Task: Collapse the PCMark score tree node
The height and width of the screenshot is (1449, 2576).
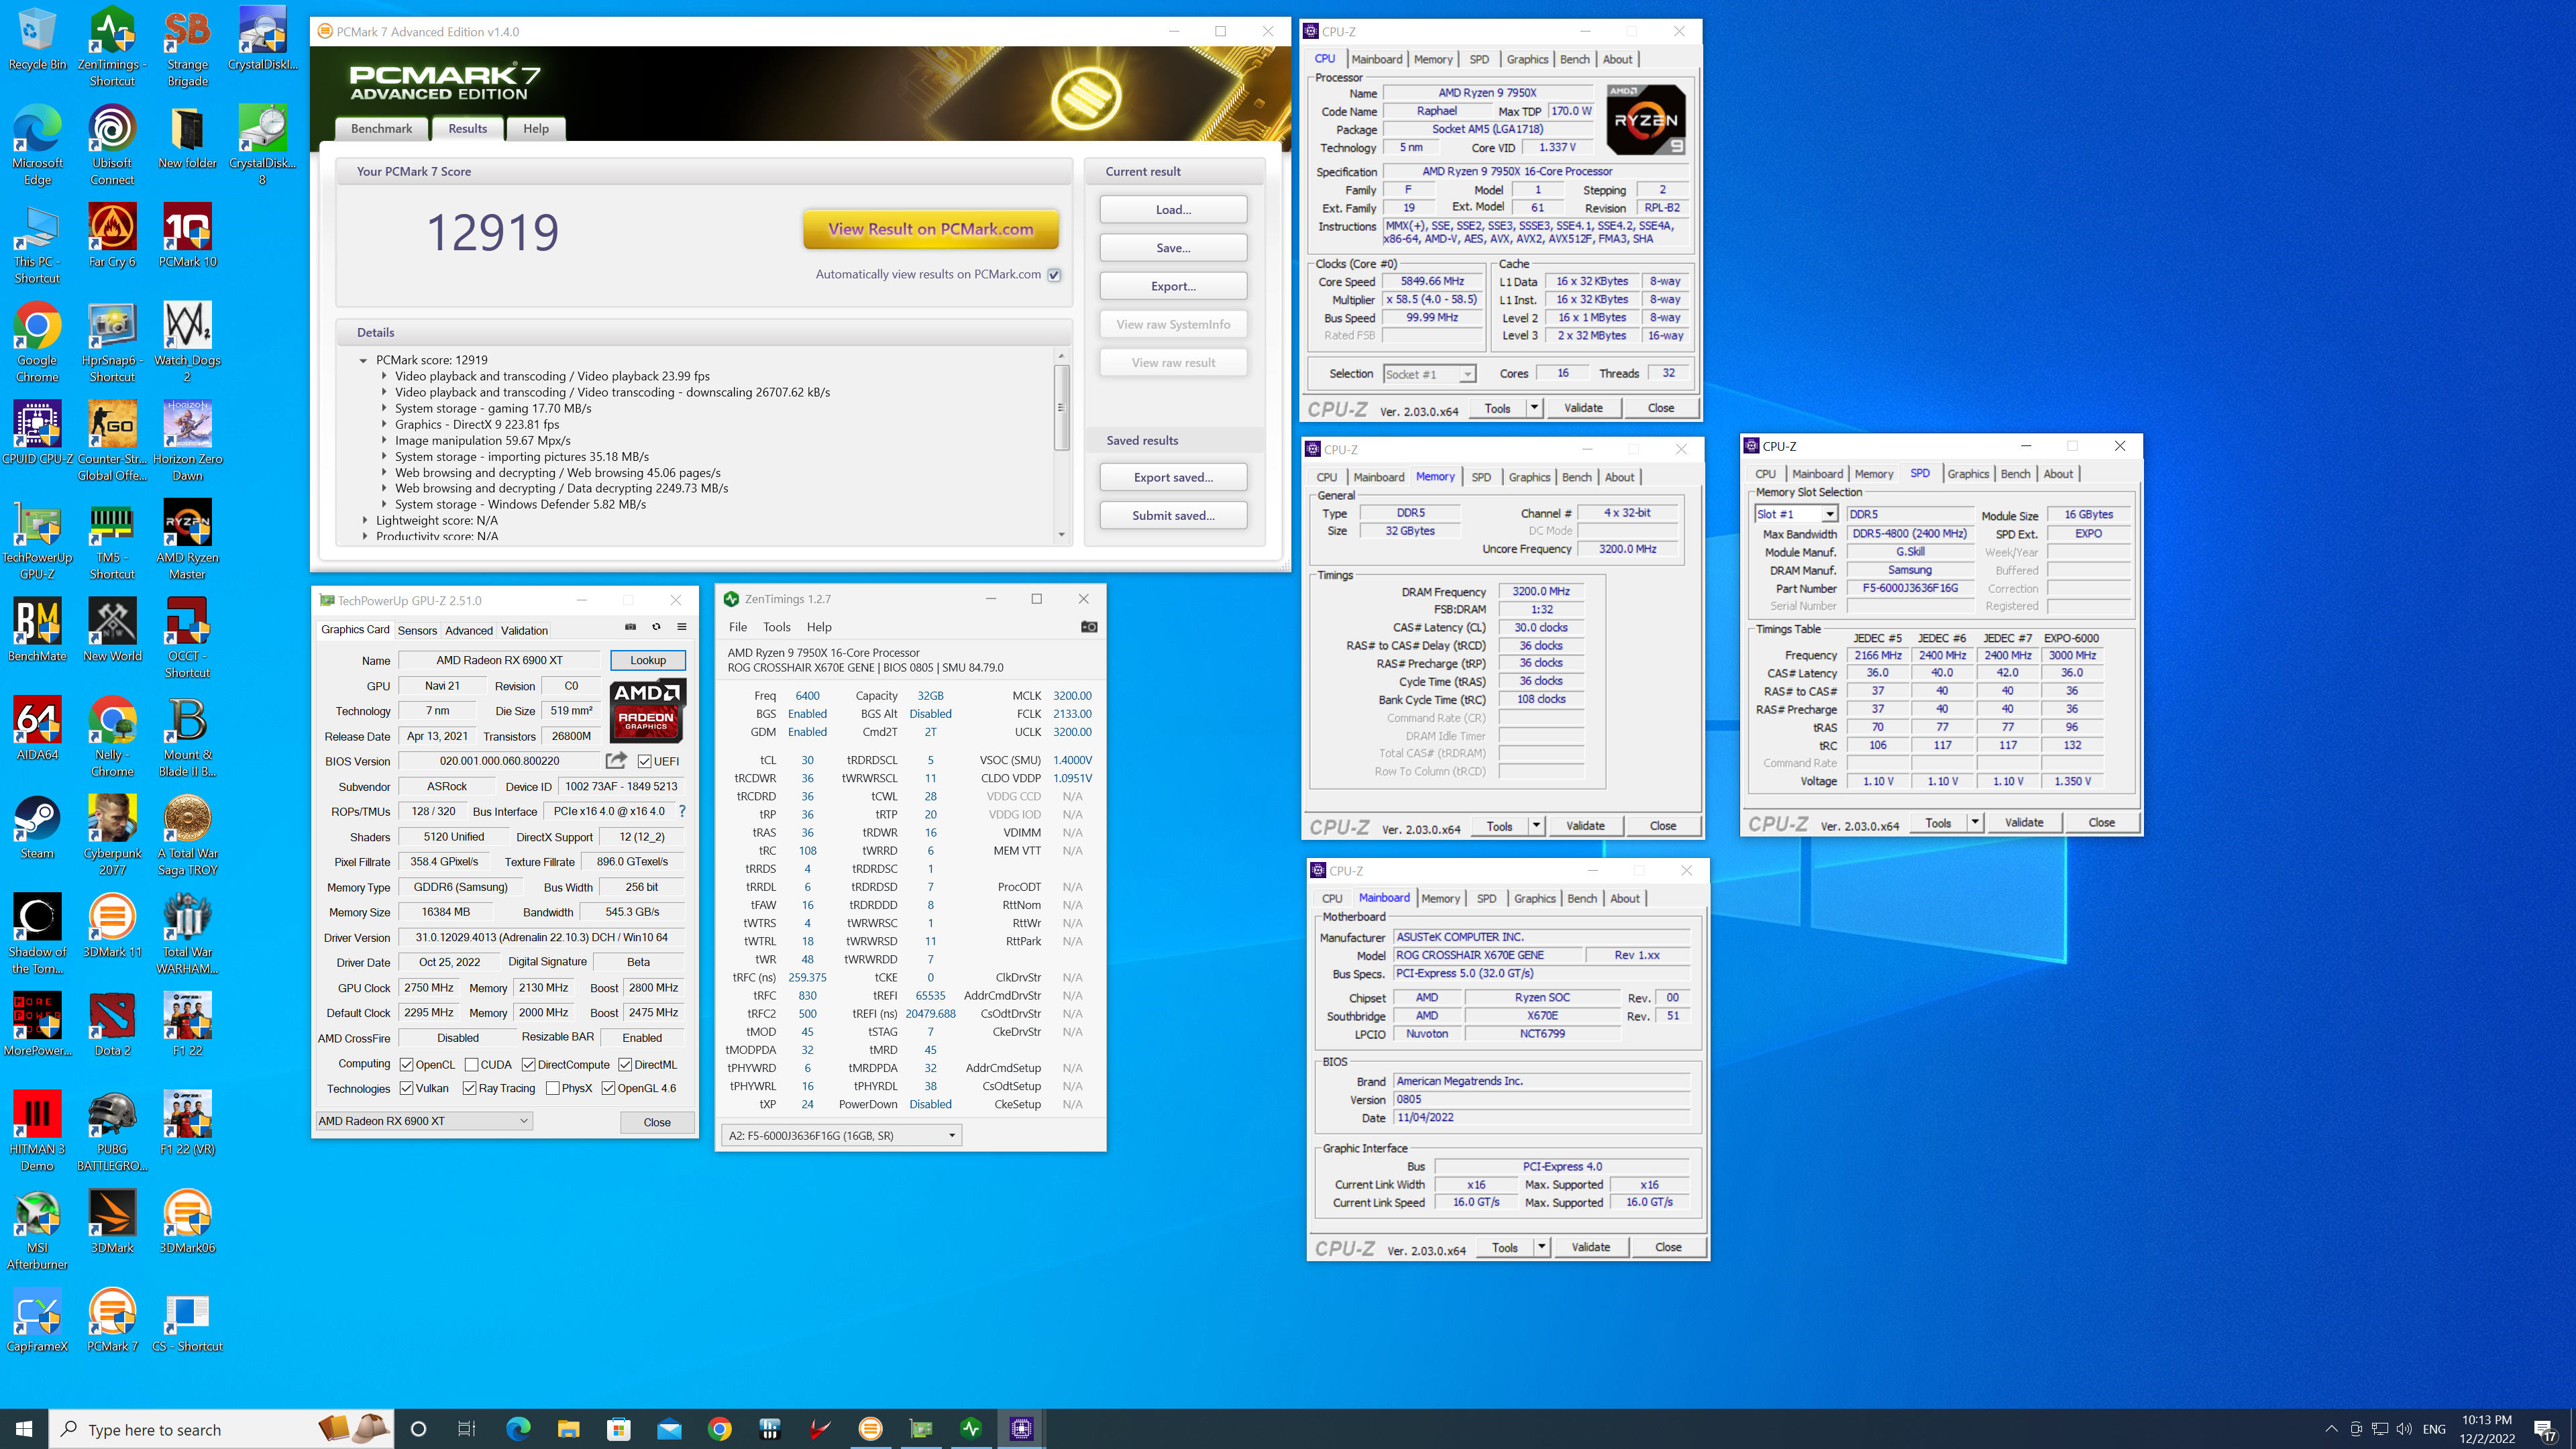Action: click(x=363, y=360)
